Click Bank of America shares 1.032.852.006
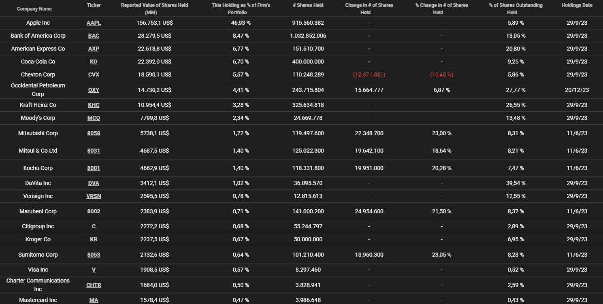Viewport: 603px width, 304px height. coord(308,36)
